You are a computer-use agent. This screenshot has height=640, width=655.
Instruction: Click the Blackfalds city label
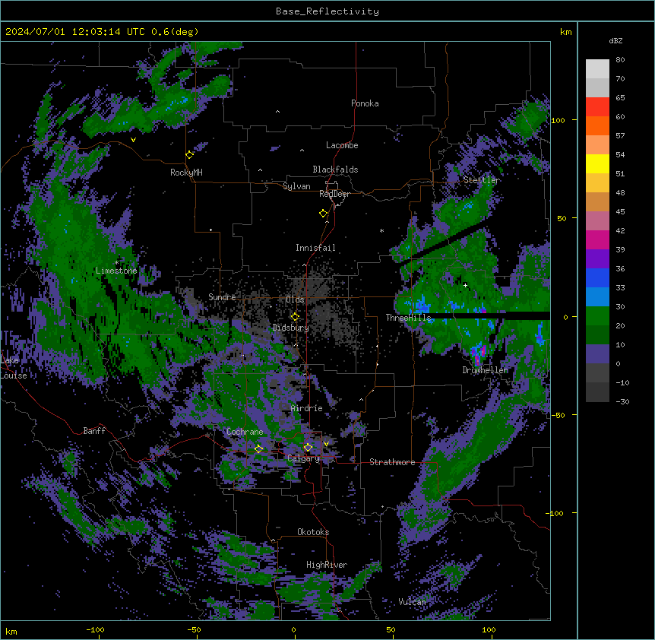click(335, 170)
